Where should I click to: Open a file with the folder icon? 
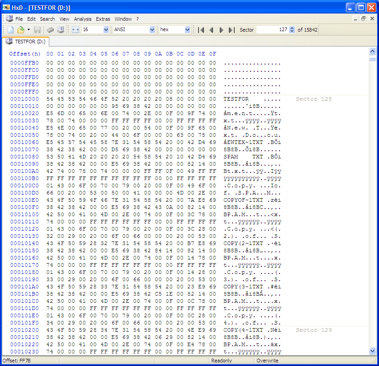click(x=21, y=30)
